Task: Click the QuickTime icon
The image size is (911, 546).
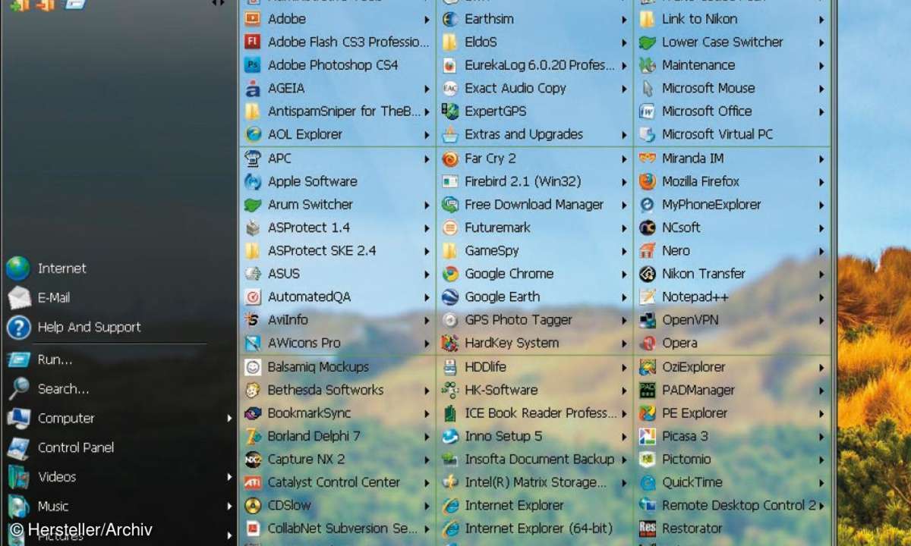Action: (x=647, y=482)
